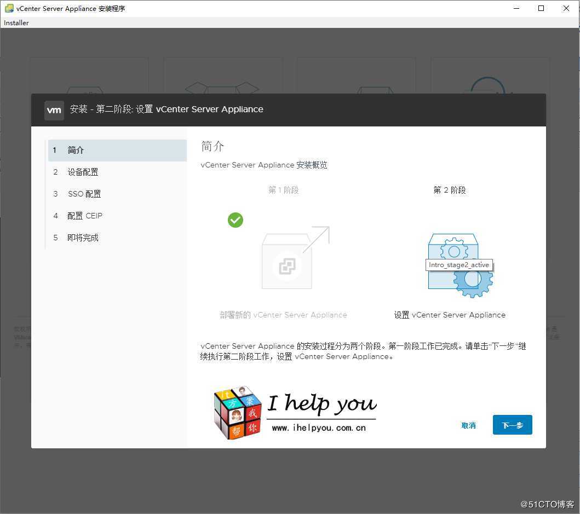Select step 3 SSO 配置 in the sidebar
Viewport: 580px width, 514px height.
pyautogui.click(x=117, y=194)
